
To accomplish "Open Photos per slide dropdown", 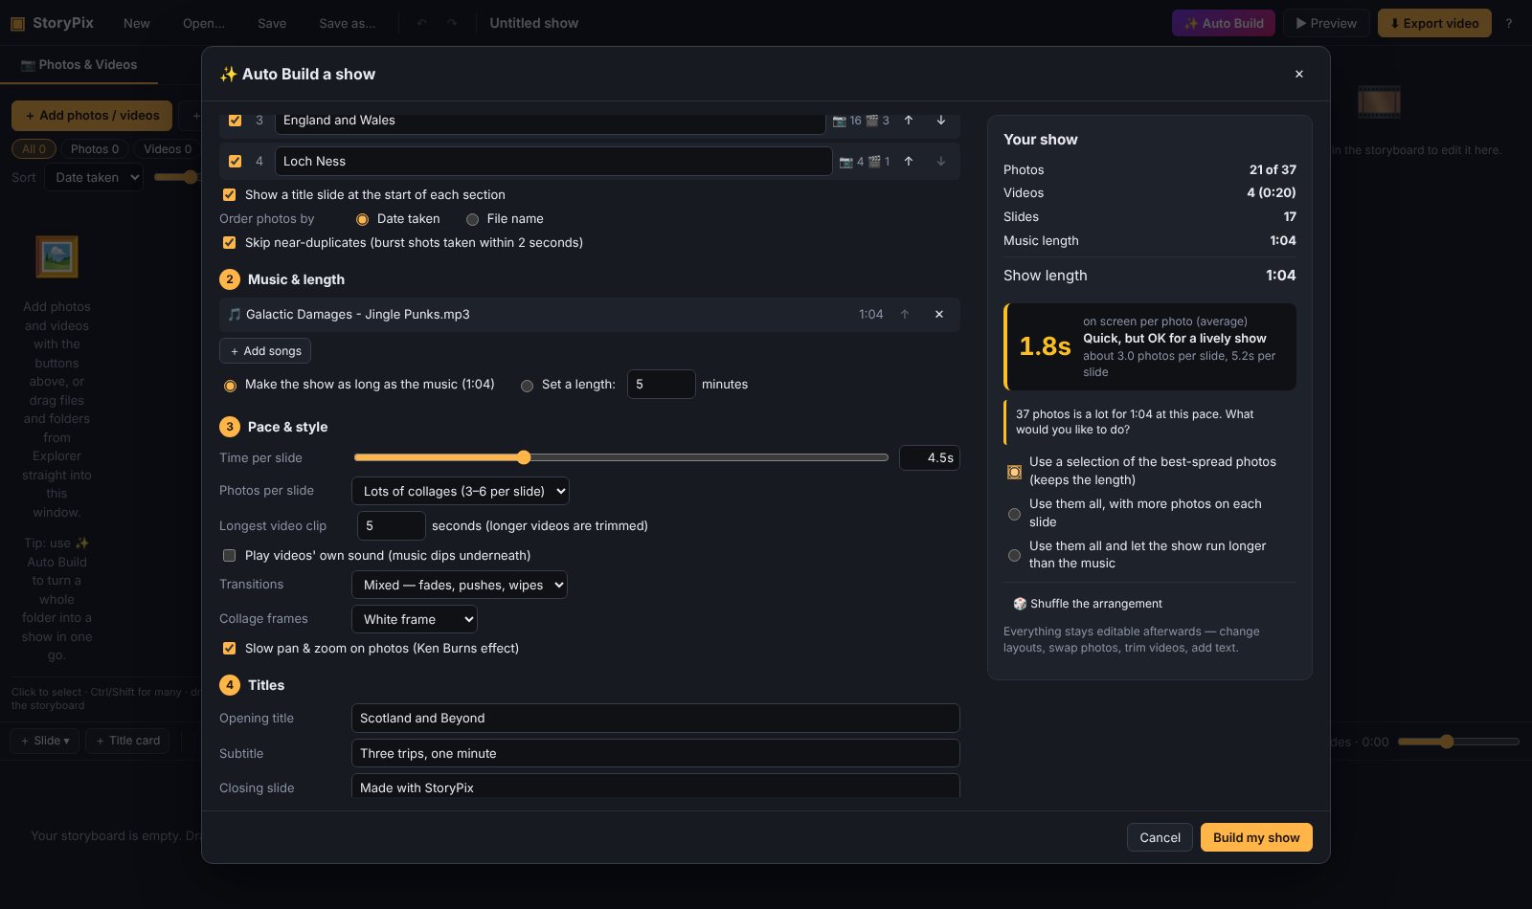I will coord(461,492).
